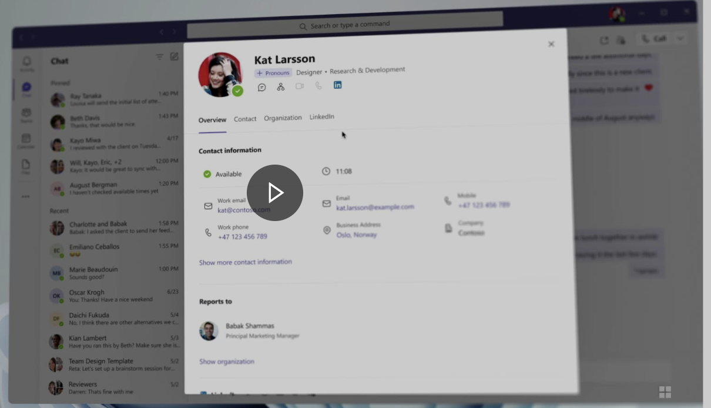Viewport: 711px width, 408px height.
Task: Open the Call button dropdown arrow
Action: [x=680, y=39]
